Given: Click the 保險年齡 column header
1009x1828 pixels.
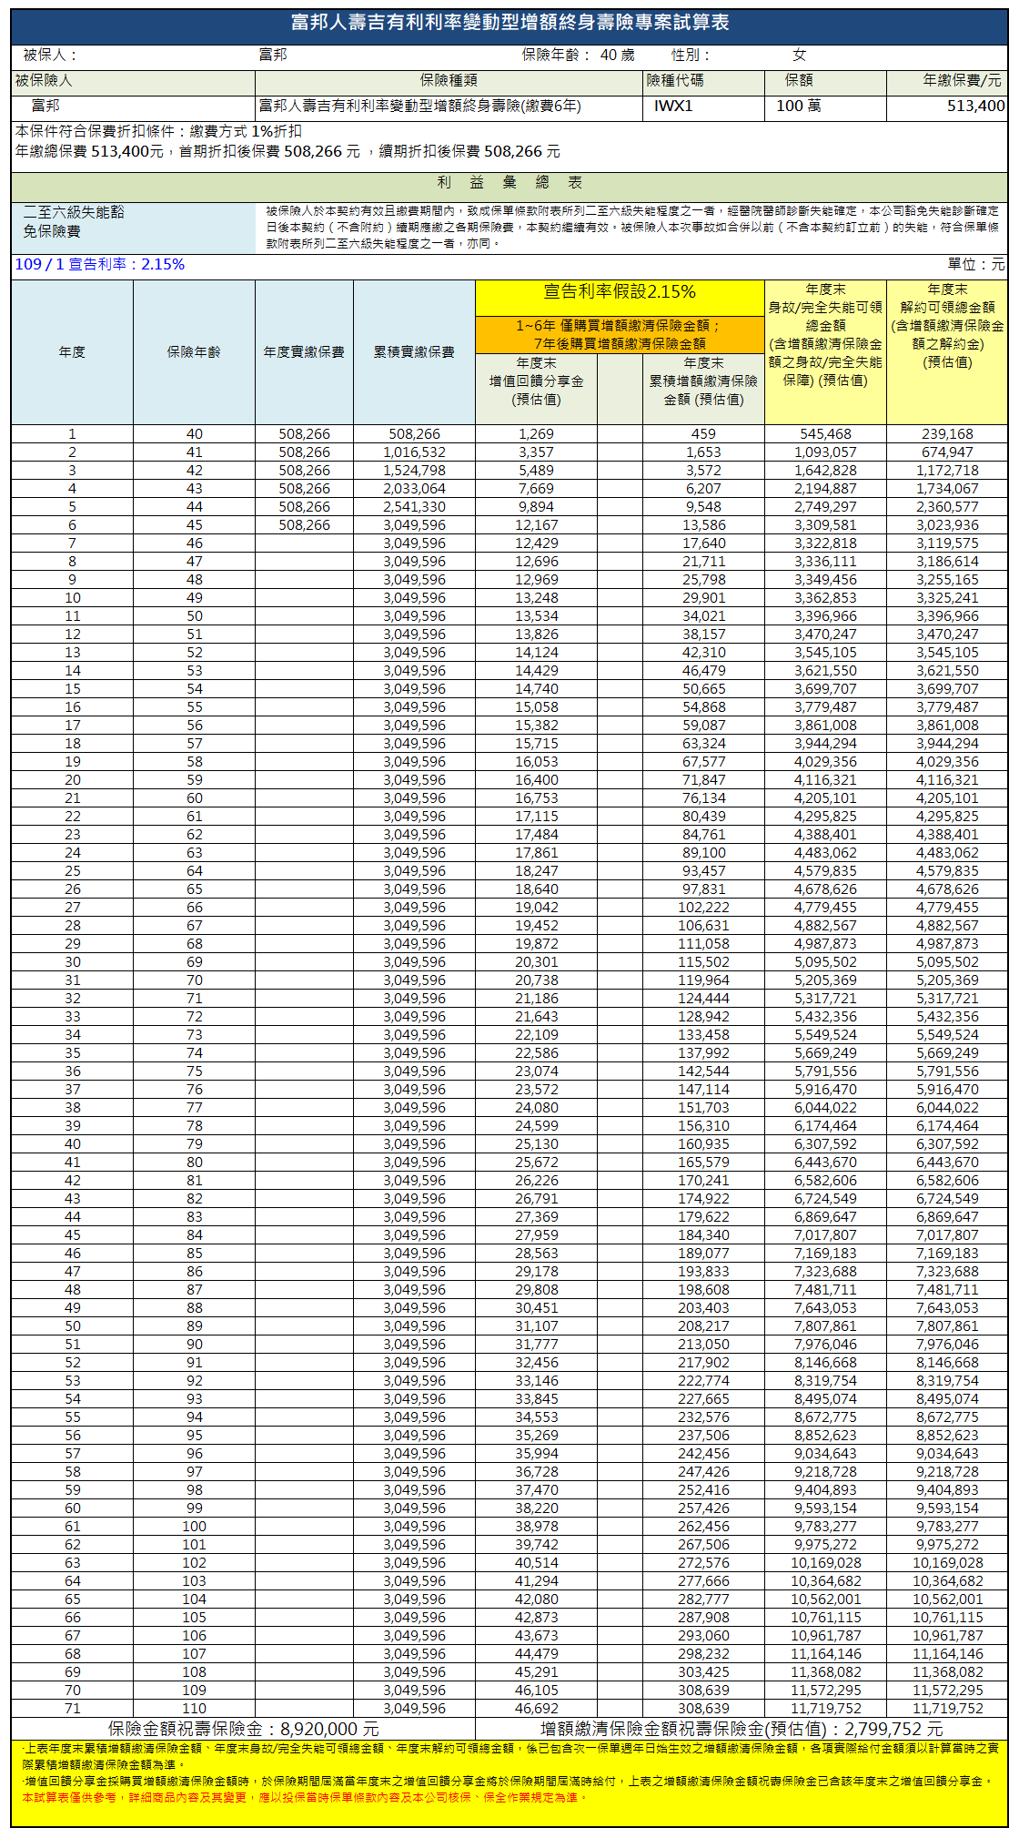Looking at the screenshot, I should tap(194, 352).
